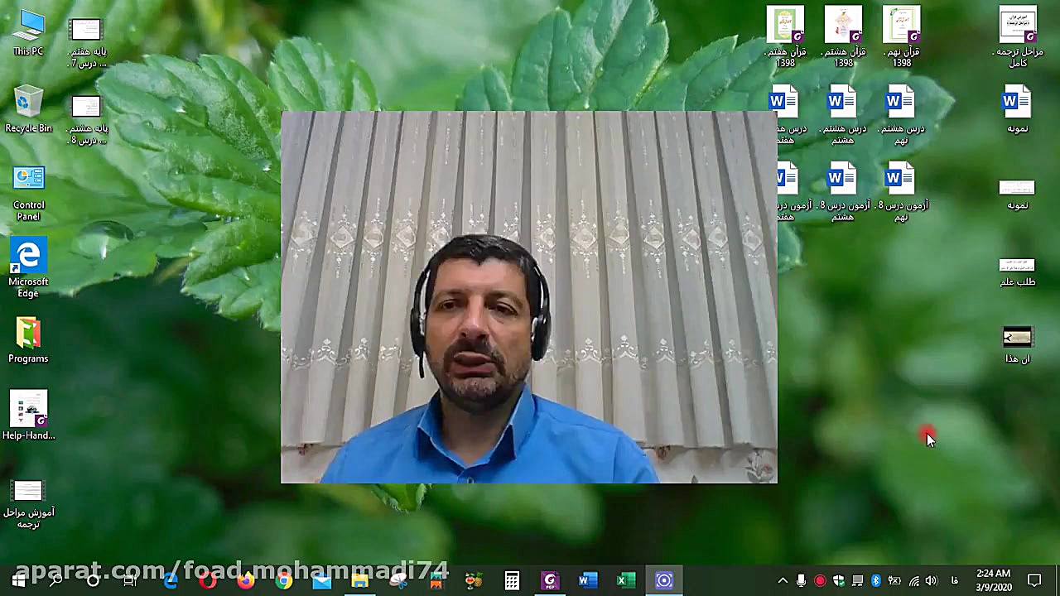Open the screen recorder app on the taskbar
Screen dimensions: 1060x596
click(x=664, y=579)
